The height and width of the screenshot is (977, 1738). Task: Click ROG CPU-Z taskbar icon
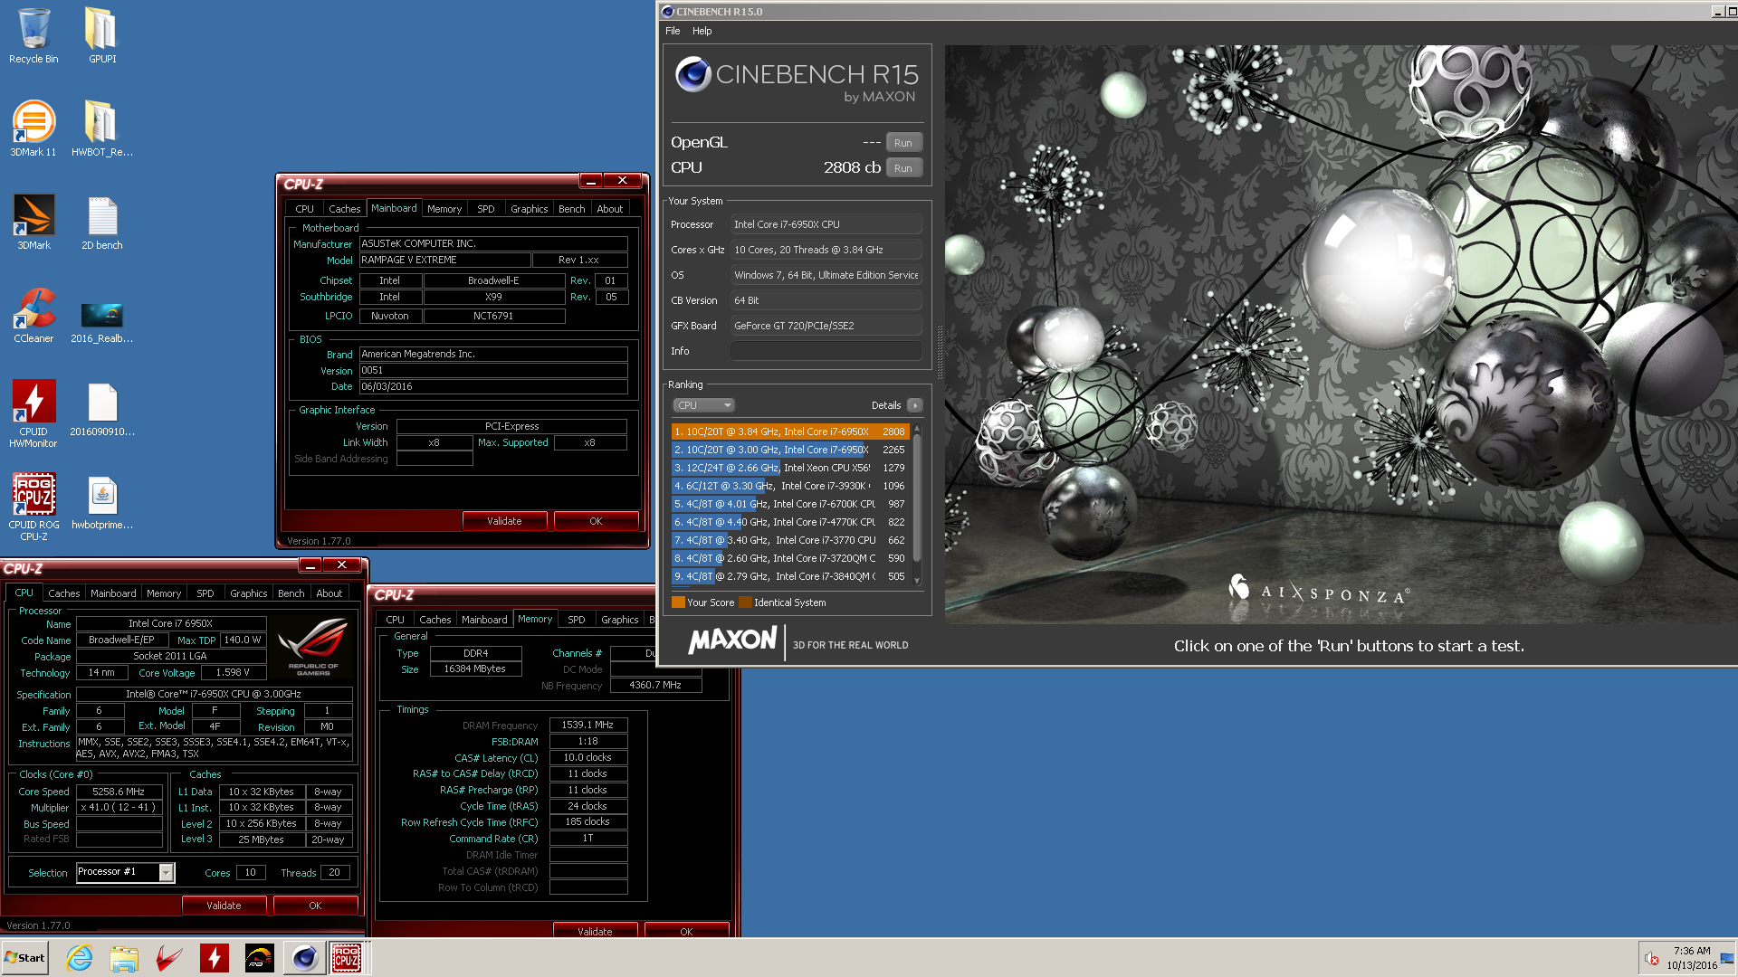coord(347,958)
